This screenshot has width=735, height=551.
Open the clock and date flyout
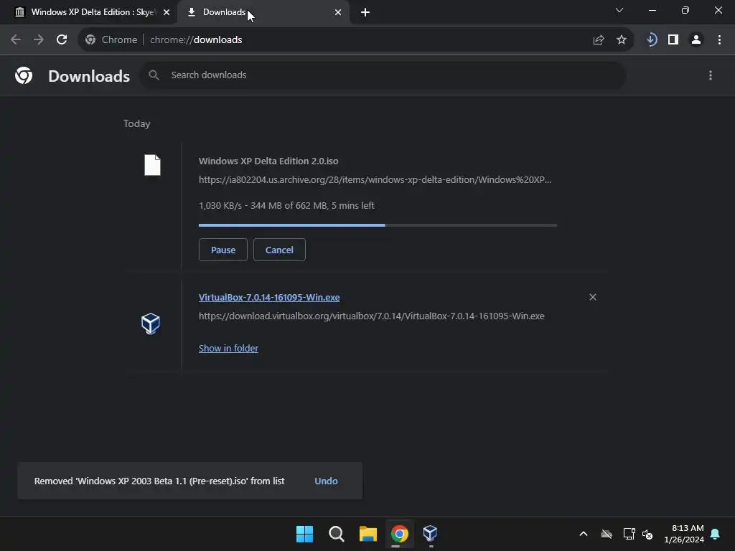coord(684,534)
